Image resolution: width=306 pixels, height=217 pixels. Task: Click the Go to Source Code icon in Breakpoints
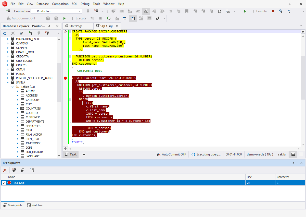32,170
